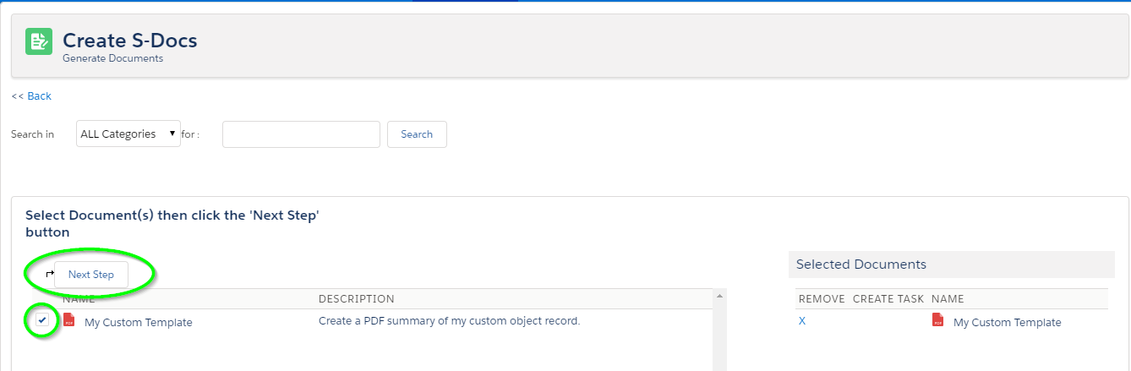This screenshot has height=371, width=1131.
Task: Open the ALL Categories dropdown
Action: pyautogui.click(x=128, y=134)
